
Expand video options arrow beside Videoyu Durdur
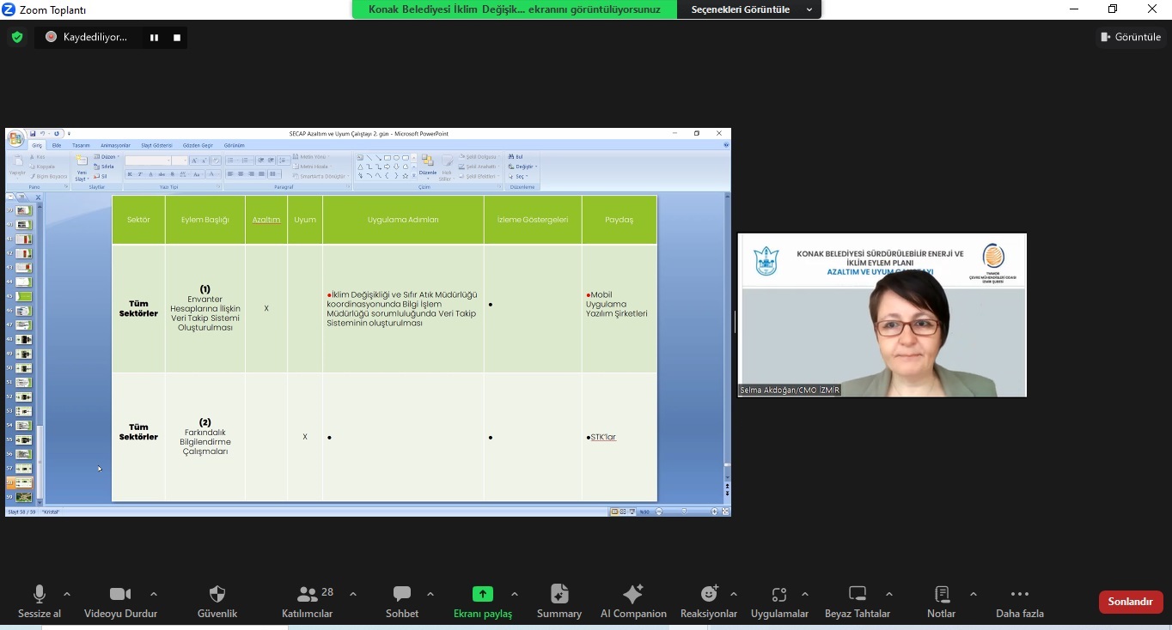pyautogui.click(x=154, y=594)
